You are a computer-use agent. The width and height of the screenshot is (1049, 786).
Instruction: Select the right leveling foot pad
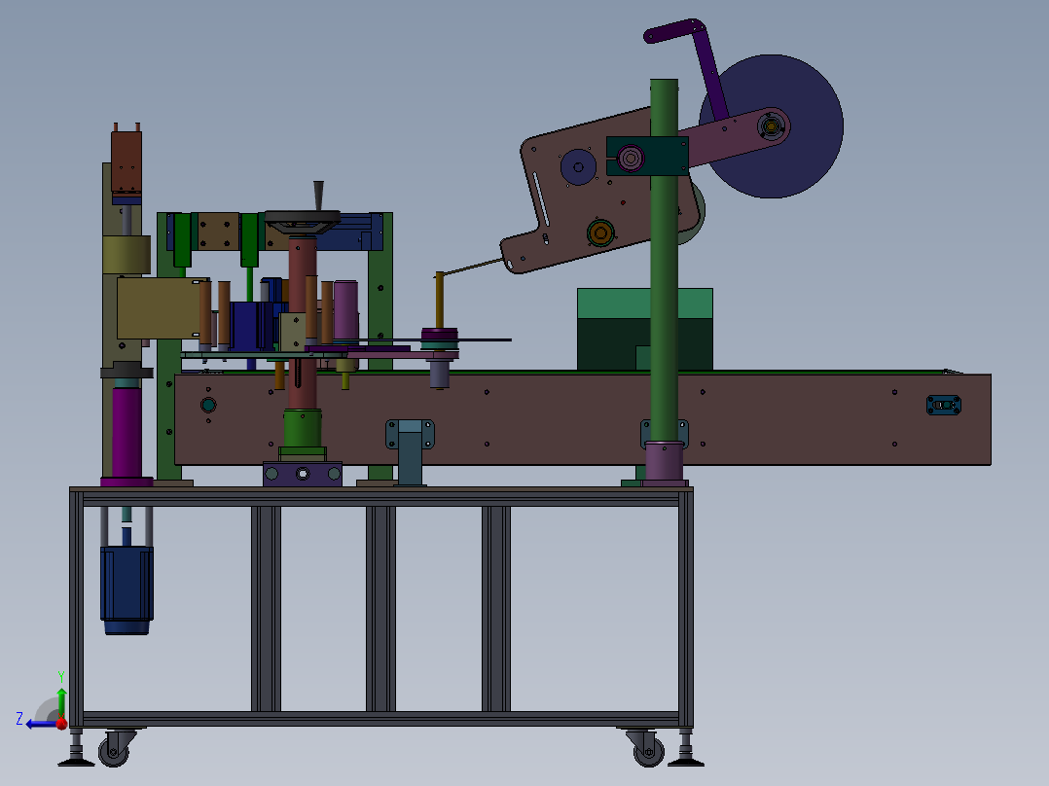[x=686, y=762]
